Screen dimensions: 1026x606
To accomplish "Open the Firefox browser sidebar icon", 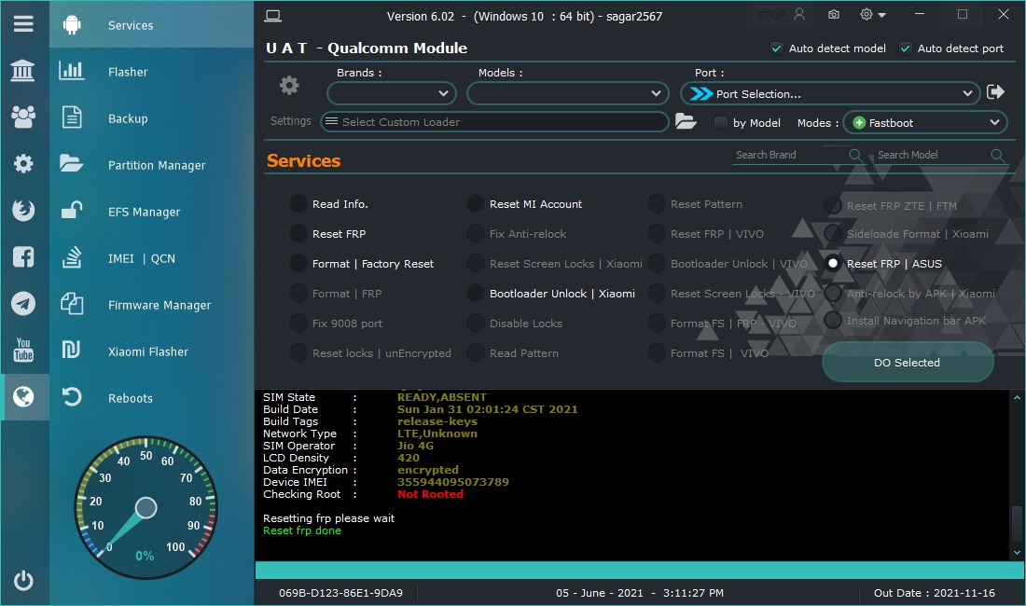I will pos(23,210).
